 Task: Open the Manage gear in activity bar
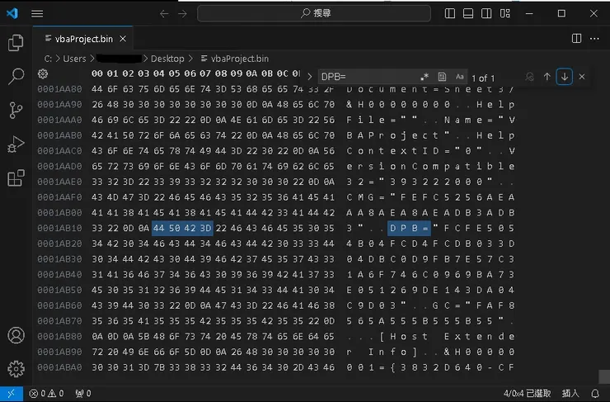16,368
